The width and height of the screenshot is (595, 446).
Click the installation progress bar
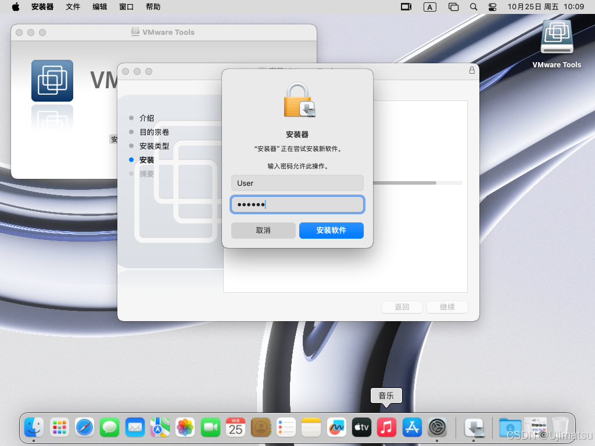pos(417,183)
